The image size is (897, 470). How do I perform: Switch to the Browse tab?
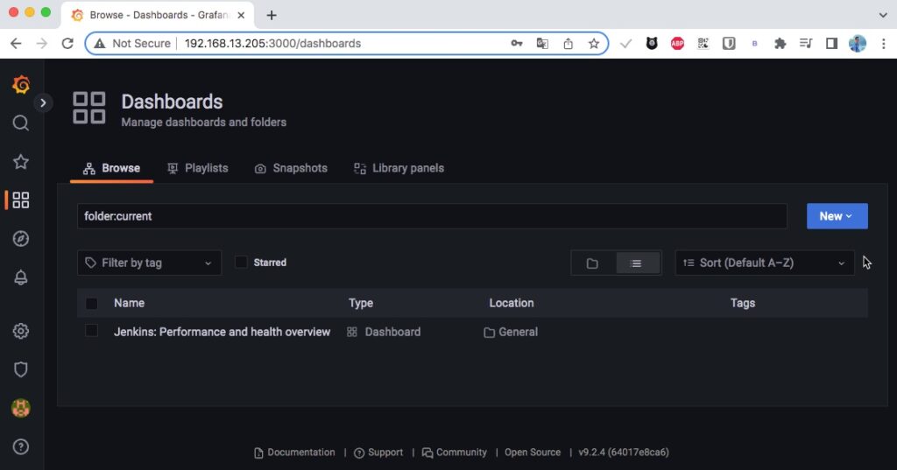tap(111, 168)
